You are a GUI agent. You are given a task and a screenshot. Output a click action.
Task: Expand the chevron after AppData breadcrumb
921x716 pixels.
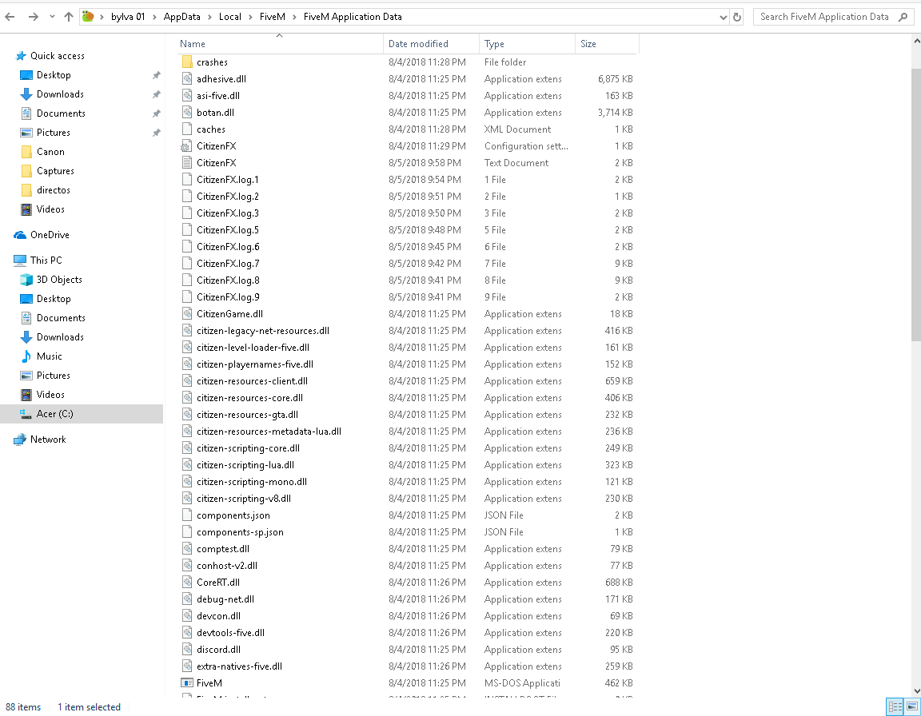point(209,17)
